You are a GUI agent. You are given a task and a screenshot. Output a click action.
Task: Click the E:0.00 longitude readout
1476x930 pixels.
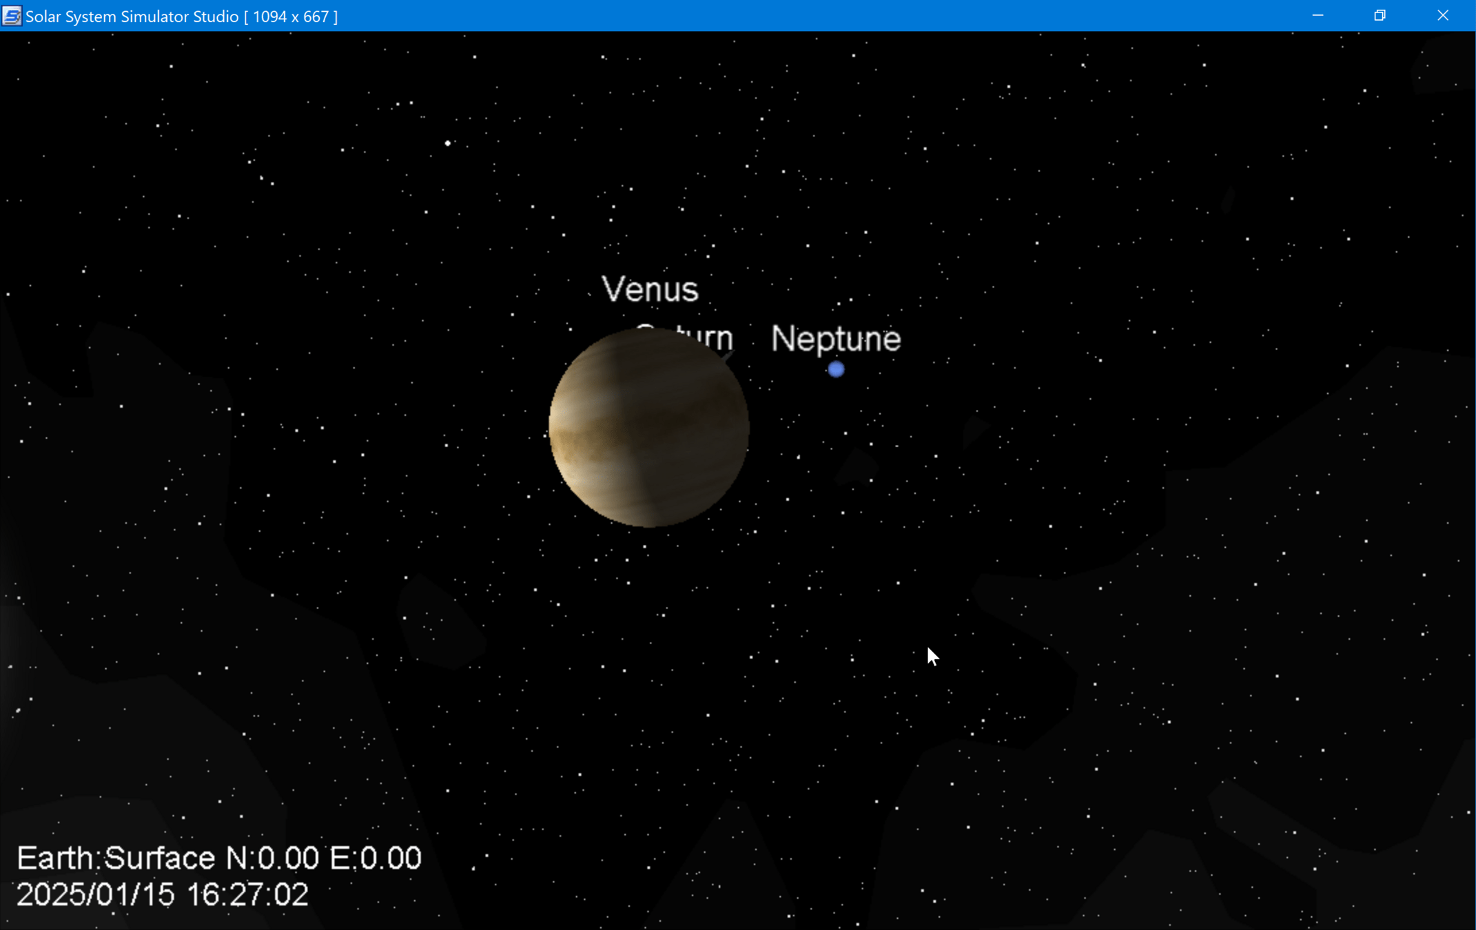coord(376,858)
